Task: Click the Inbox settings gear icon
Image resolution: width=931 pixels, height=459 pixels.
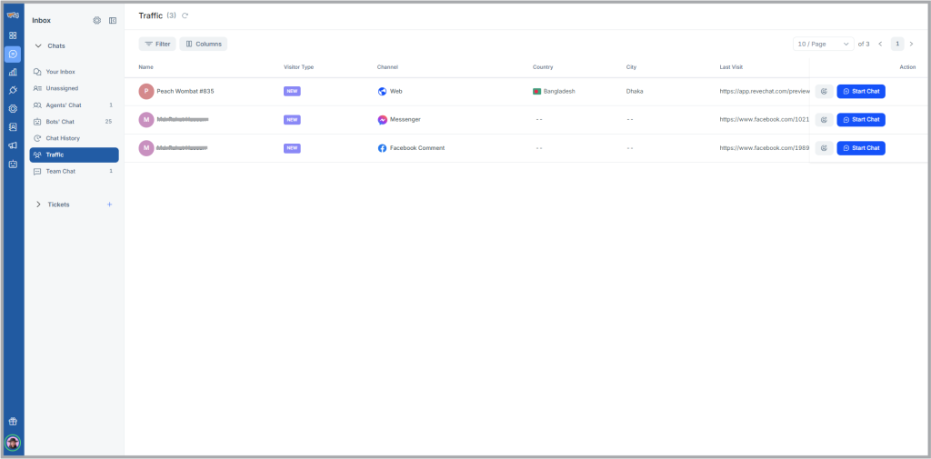Action: point(97,20)
